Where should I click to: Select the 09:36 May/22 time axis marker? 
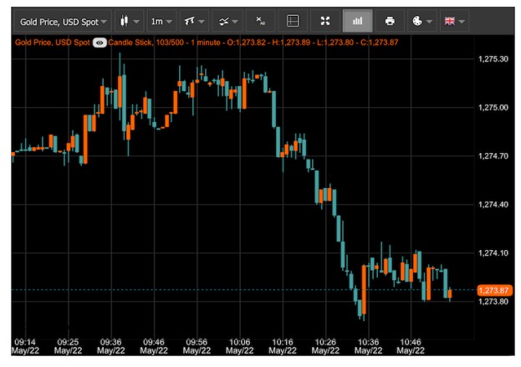click(111, 346)
